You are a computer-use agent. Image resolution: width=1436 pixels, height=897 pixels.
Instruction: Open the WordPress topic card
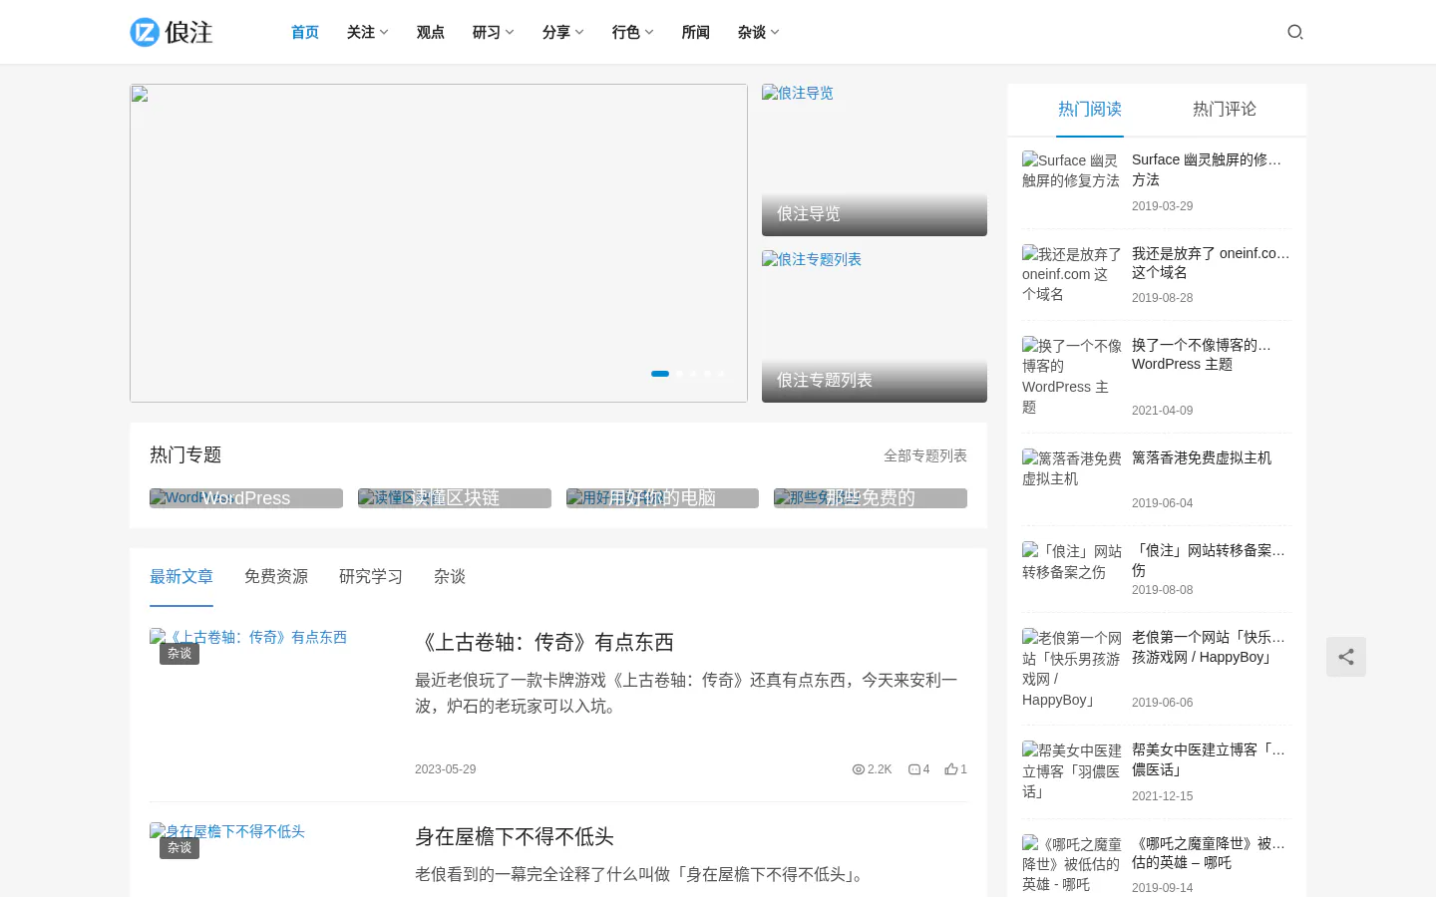(246, 498)
